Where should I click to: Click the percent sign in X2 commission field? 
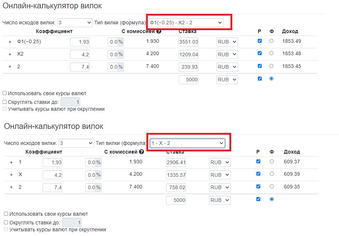click(x=121, y=54)
